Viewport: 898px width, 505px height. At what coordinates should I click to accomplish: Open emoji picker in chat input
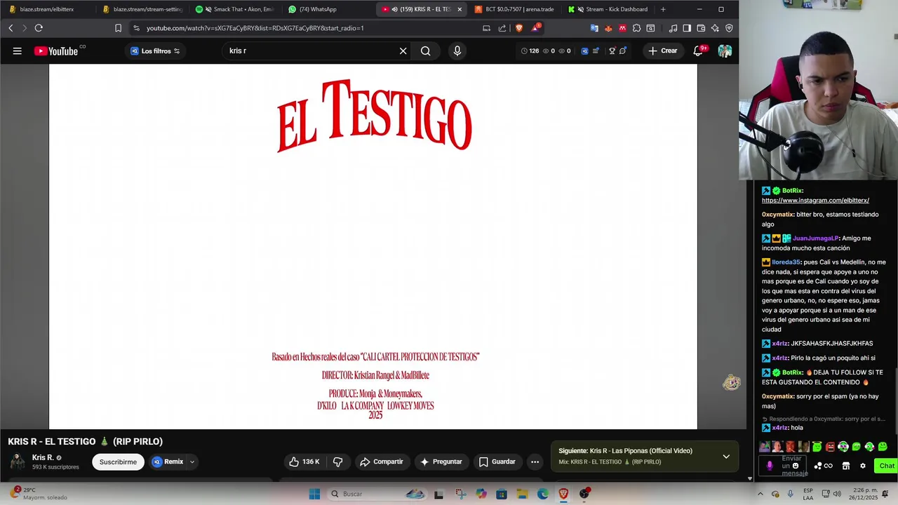click(x=796, y=466)
